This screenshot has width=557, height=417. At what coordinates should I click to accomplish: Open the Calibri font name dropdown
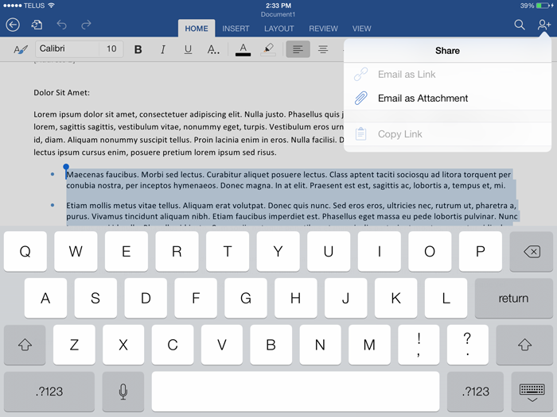pyautogui.click(x=67, y=49)
